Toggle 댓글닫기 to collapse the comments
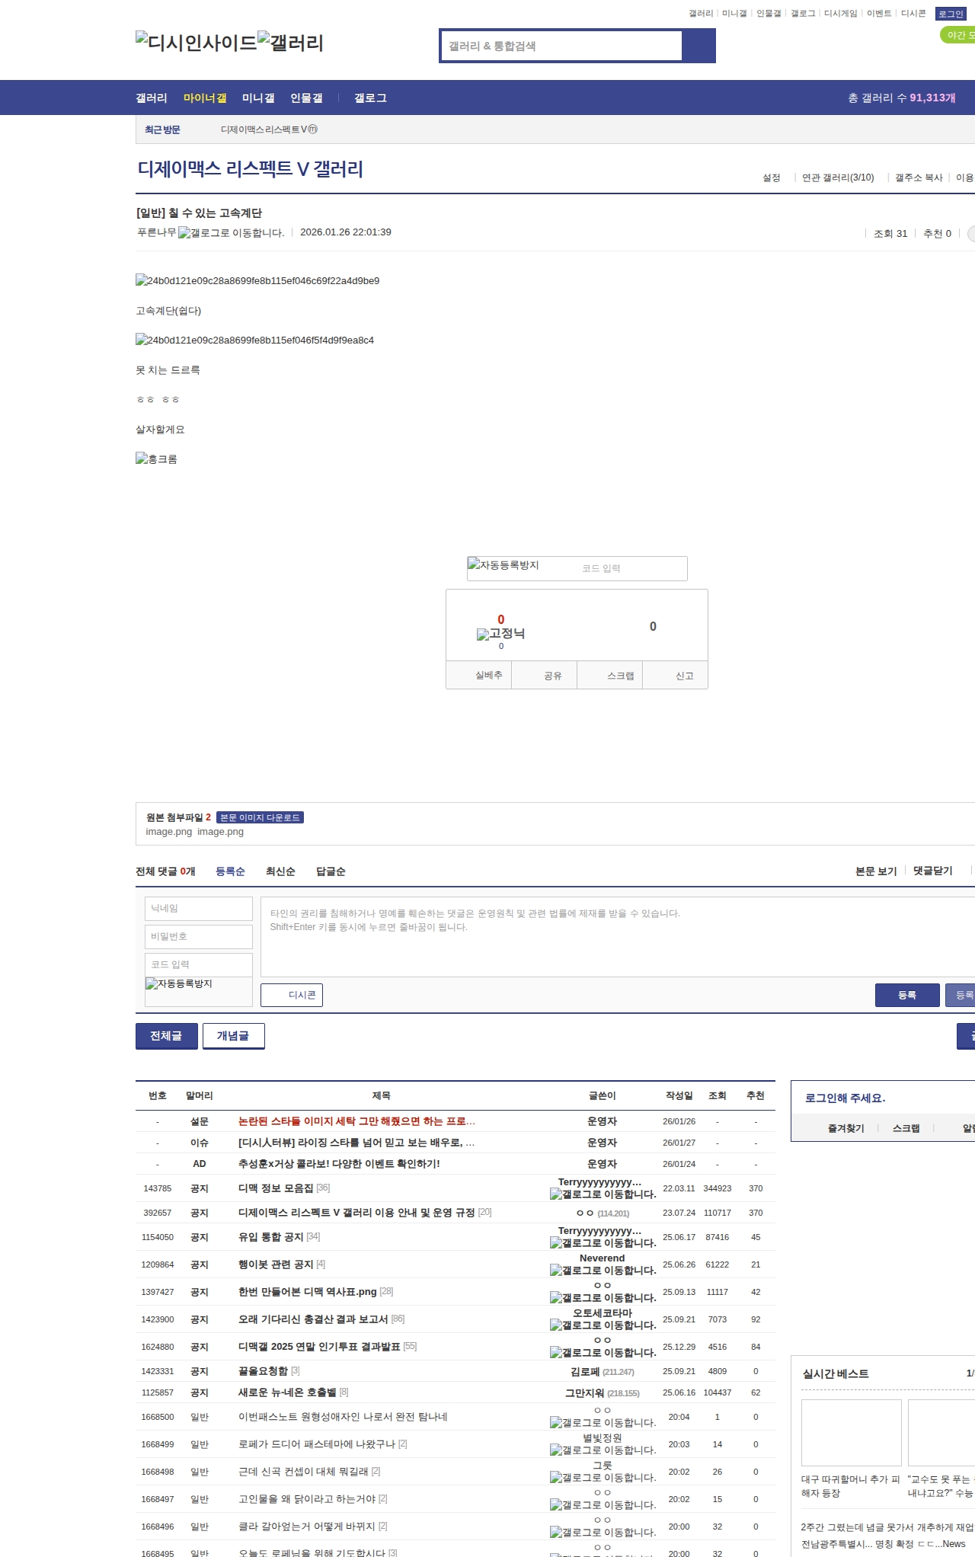Image resolution: width=975 pixels, height=1557 pixels. (x=932, y=871)
